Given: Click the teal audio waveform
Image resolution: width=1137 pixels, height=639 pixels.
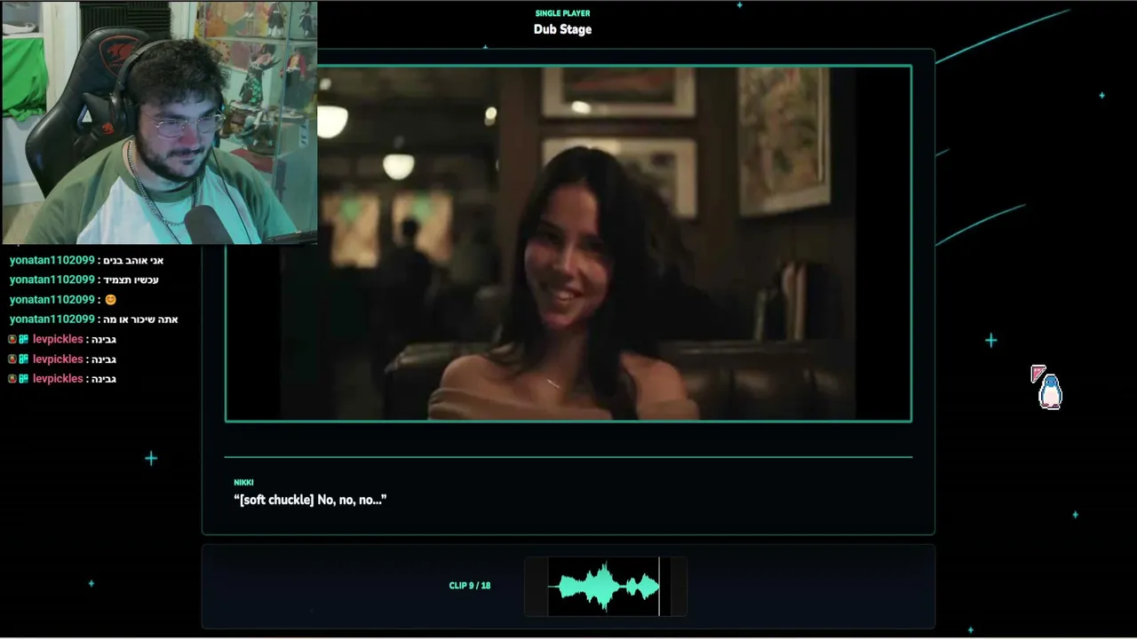Looking at the screenshot, I should pos(604,587).
